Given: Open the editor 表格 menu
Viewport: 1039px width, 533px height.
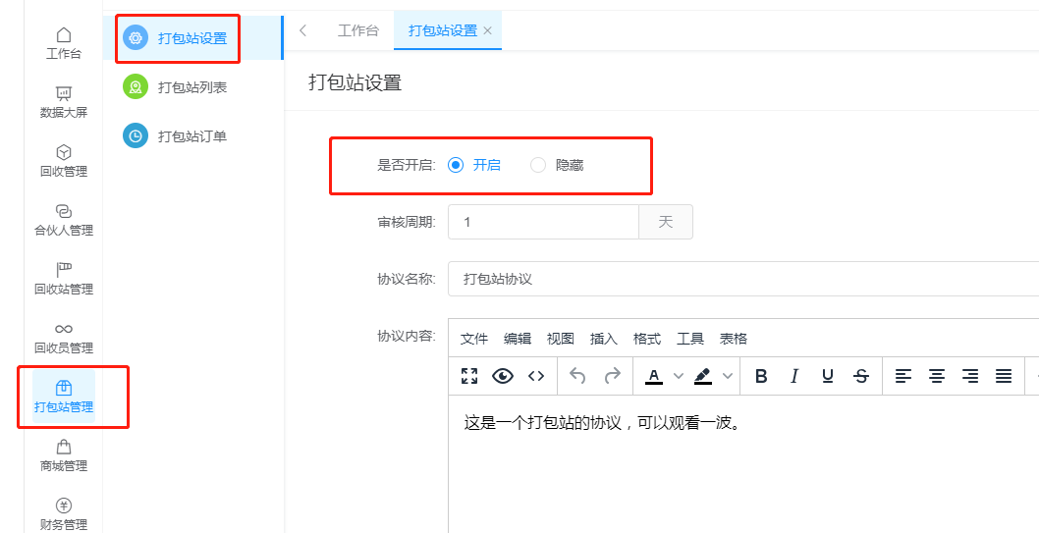Looking at the screenshot, I should [x=733, y=339].
